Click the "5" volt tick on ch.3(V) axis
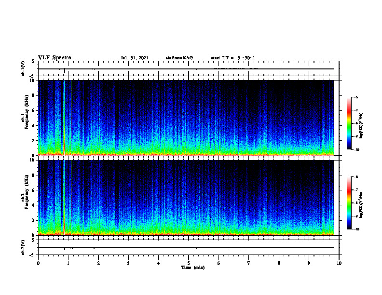The image size is (382, 295). (x=33, y=240)
